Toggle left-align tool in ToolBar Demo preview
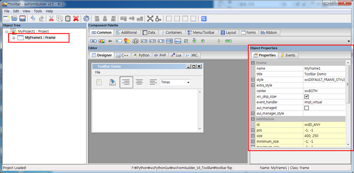The width and height of the screenshot is (354, 173). (x=126, y=82)
